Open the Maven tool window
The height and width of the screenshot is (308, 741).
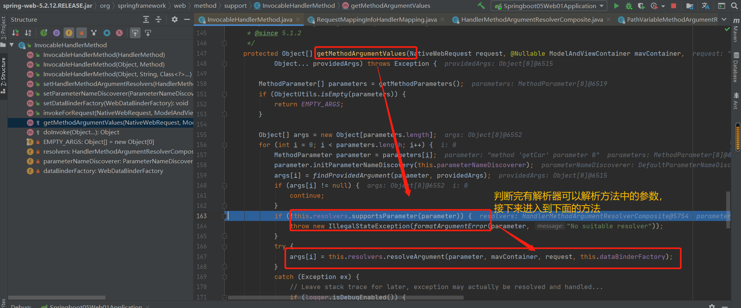click(736, 30)
